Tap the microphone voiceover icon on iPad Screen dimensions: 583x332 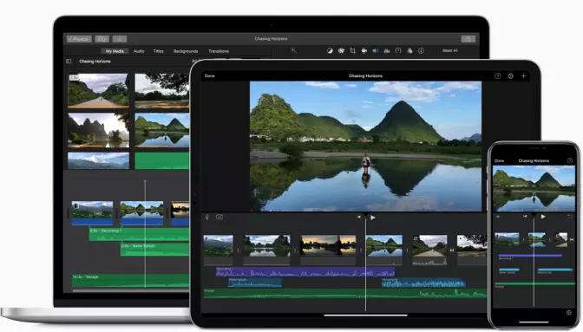pos(207,218)
